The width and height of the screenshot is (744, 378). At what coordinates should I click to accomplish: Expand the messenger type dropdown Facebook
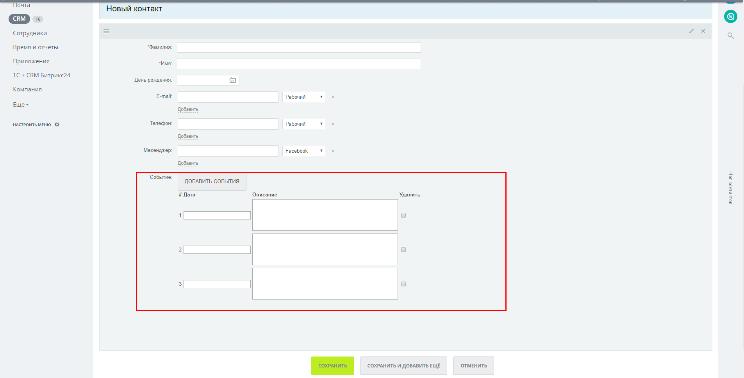coord(303,151)
